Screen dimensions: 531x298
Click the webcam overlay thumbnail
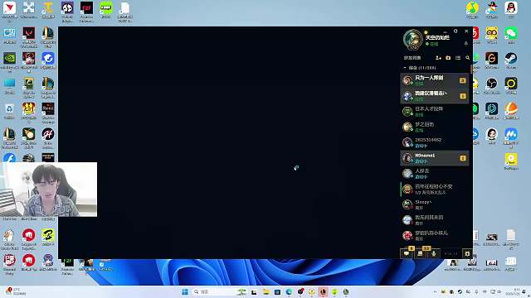48,190
